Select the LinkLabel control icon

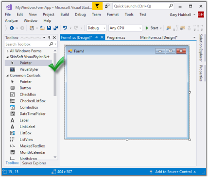13,127
